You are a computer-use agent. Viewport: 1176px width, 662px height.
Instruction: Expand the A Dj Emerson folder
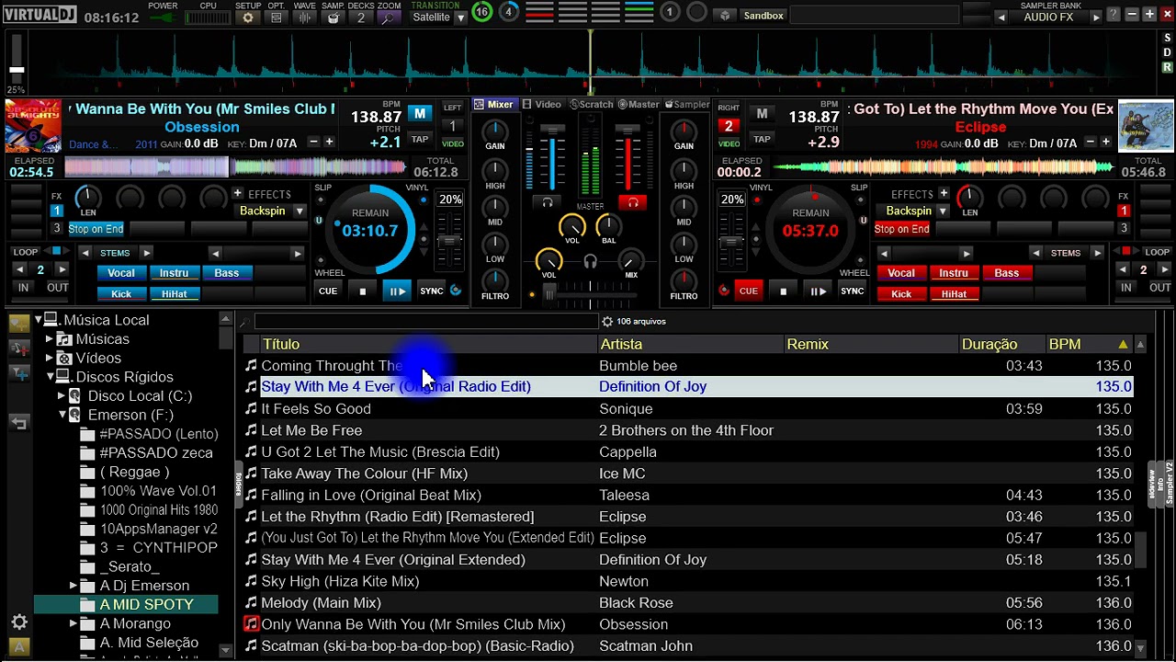click(x=73, y=586)
